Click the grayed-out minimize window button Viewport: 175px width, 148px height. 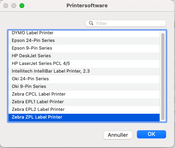pyautogui.click(x=14, y=6)
